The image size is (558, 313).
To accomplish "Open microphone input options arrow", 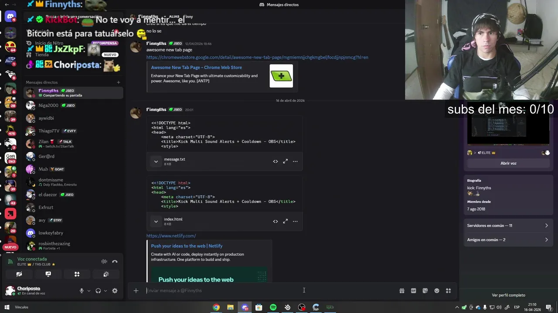I will (88, 291).
